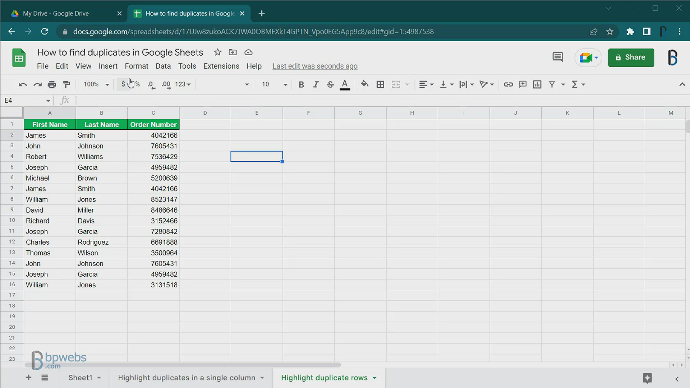Open the Functions sigma dropdown
The image size is (690, 388).
point(578,84)
